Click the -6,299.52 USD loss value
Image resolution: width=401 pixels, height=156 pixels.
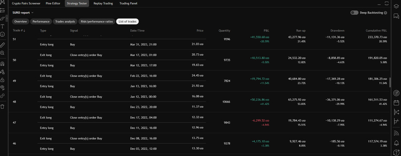coord(260,120)
